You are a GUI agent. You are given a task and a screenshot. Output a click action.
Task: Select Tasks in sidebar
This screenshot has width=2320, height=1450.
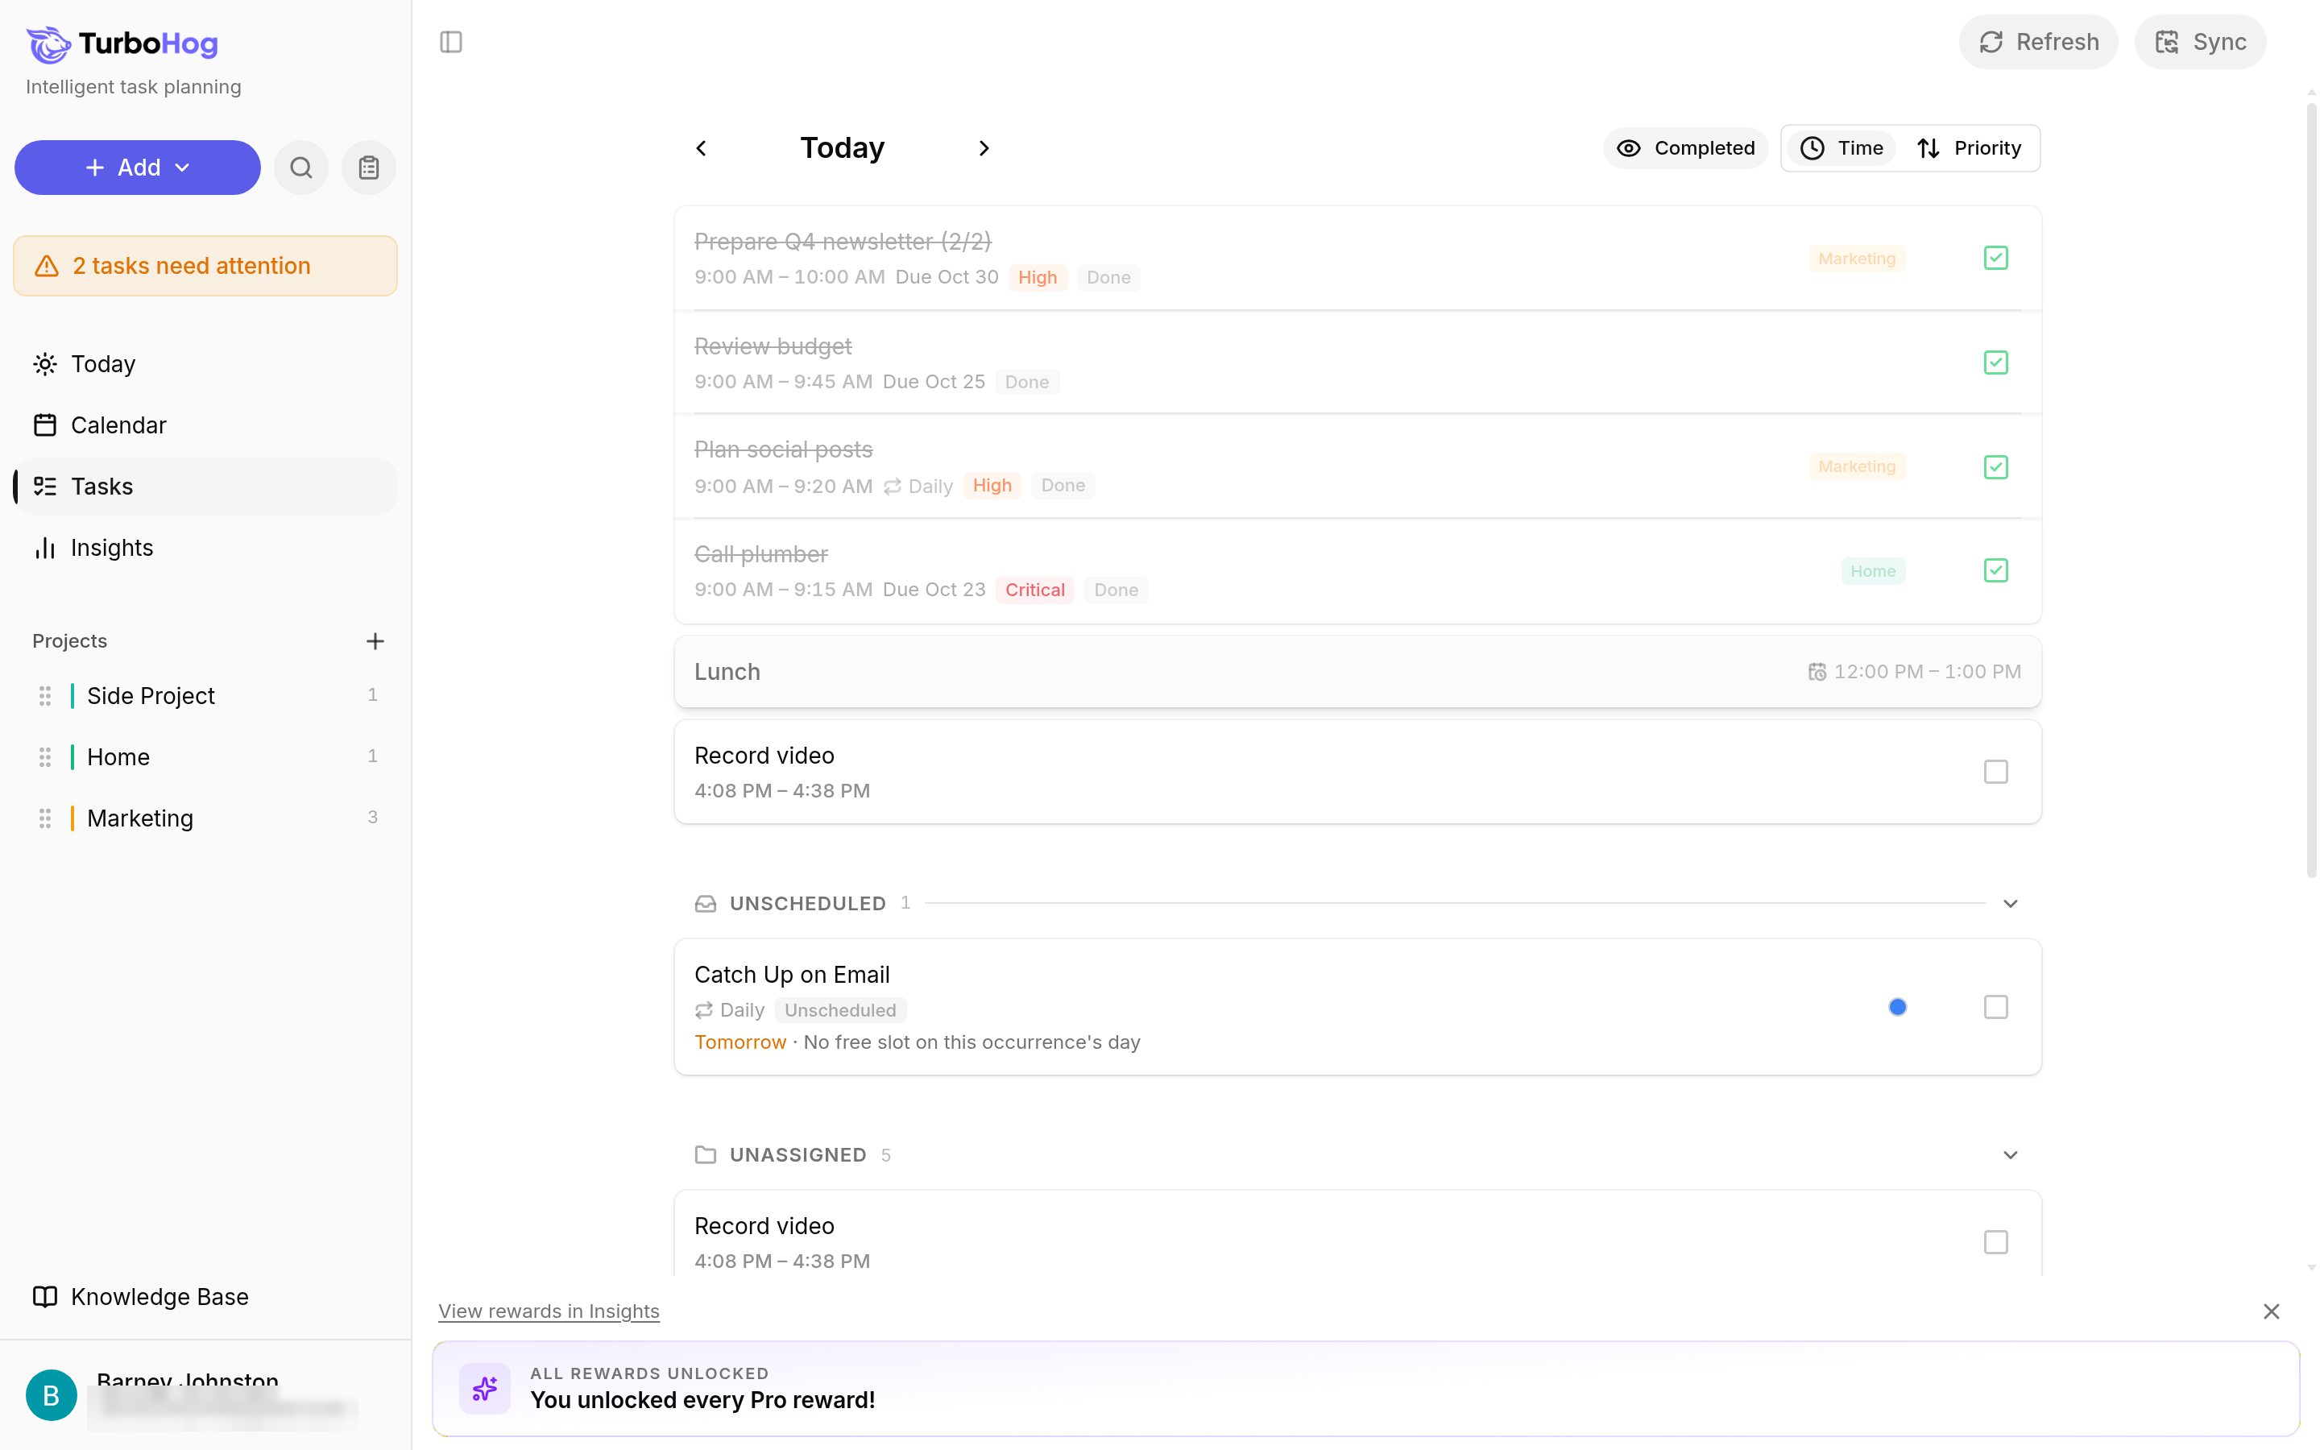click(205, 487)
